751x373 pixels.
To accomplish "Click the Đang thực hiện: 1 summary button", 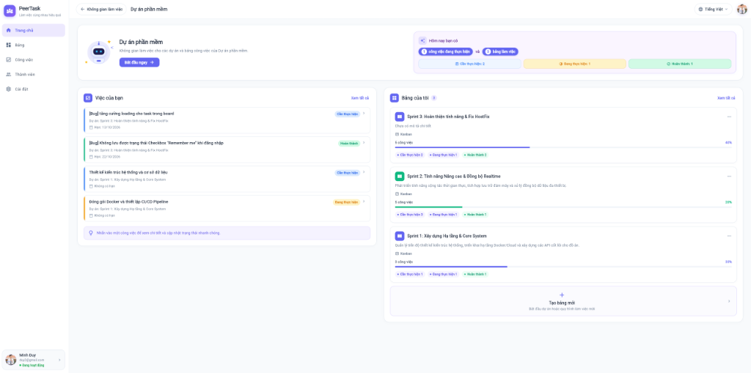I will pos(575,64).
